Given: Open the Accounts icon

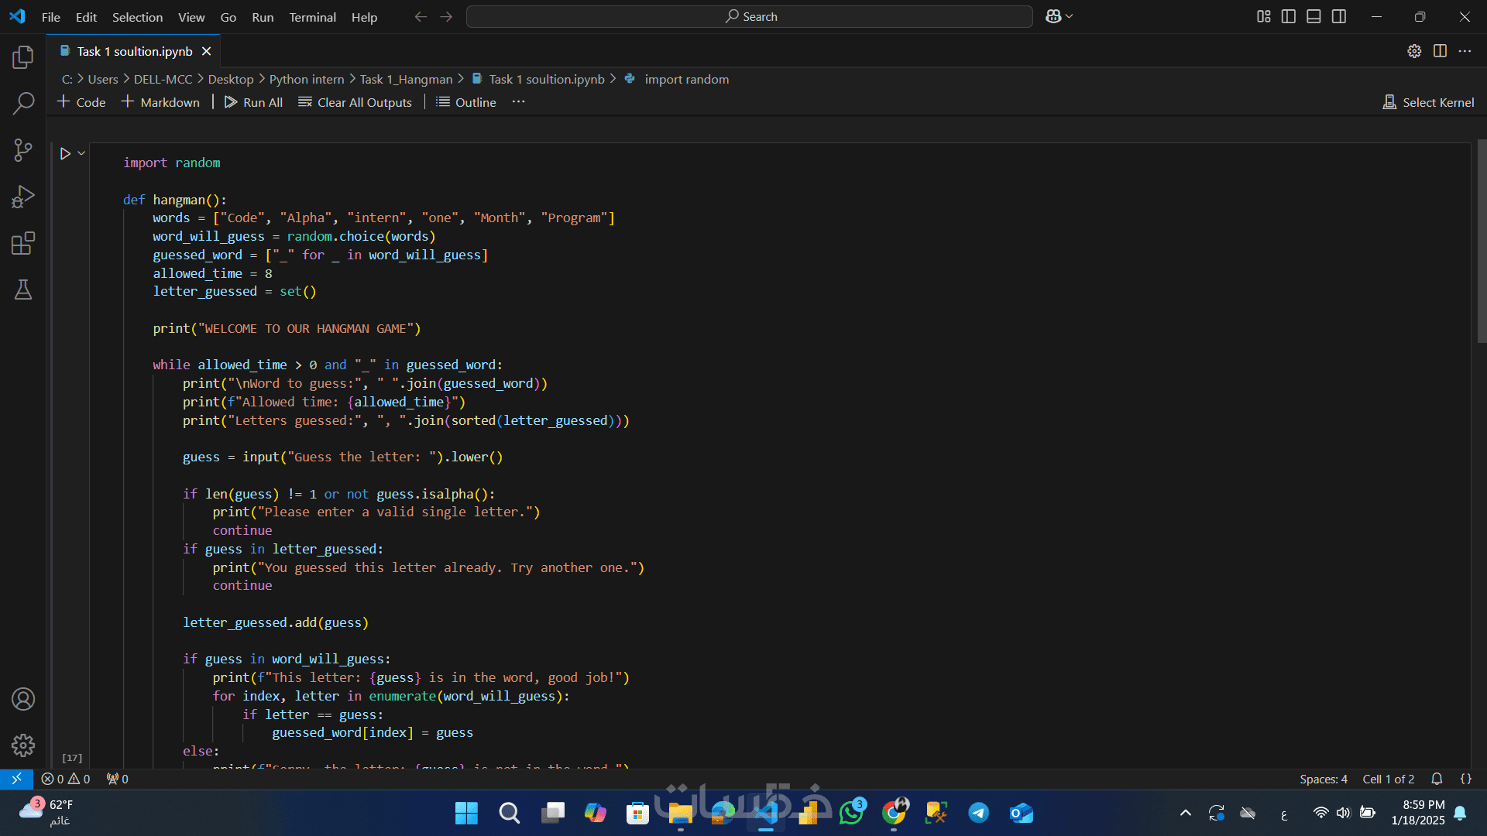Looking at the screenshot, I should click(x=23, y=699).
